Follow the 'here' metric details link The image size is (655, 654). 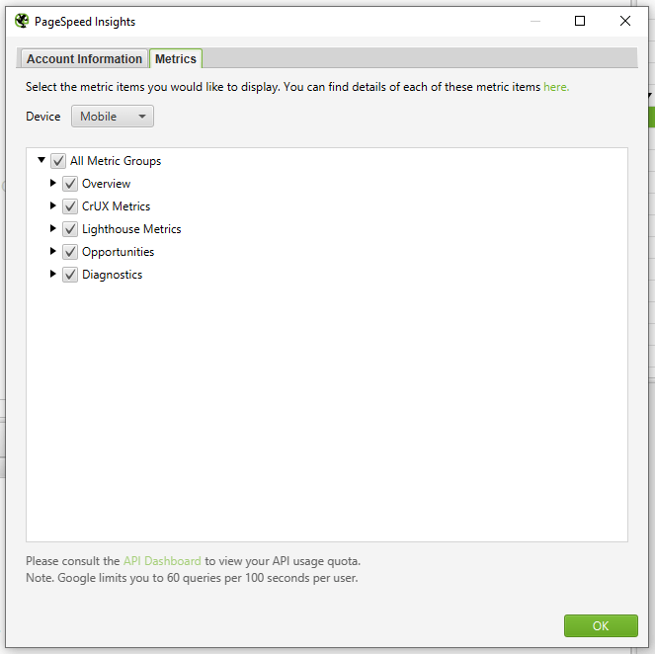(x=555, y=87)
